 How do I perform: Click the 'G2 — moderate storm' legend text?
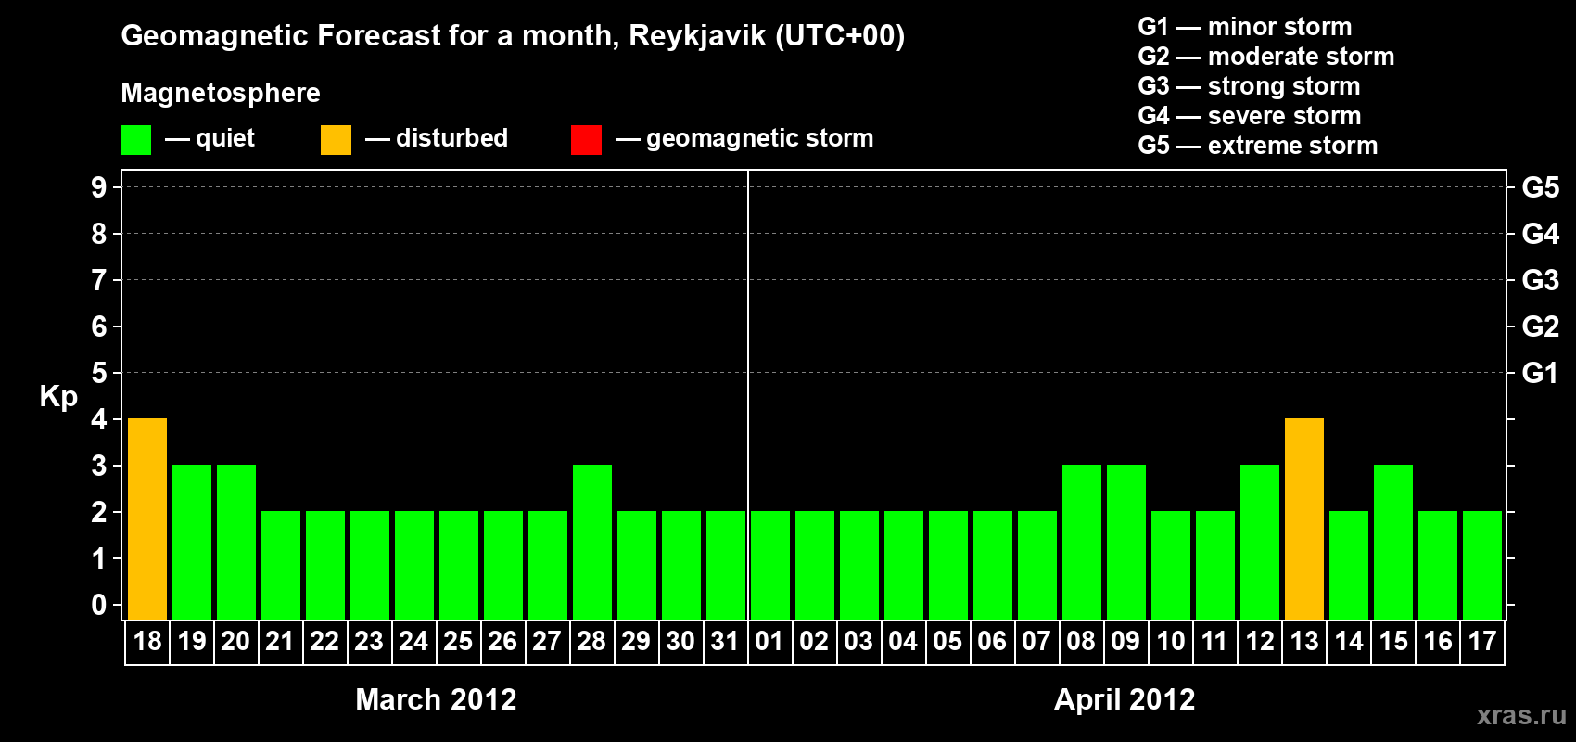tap(1266, 57)
